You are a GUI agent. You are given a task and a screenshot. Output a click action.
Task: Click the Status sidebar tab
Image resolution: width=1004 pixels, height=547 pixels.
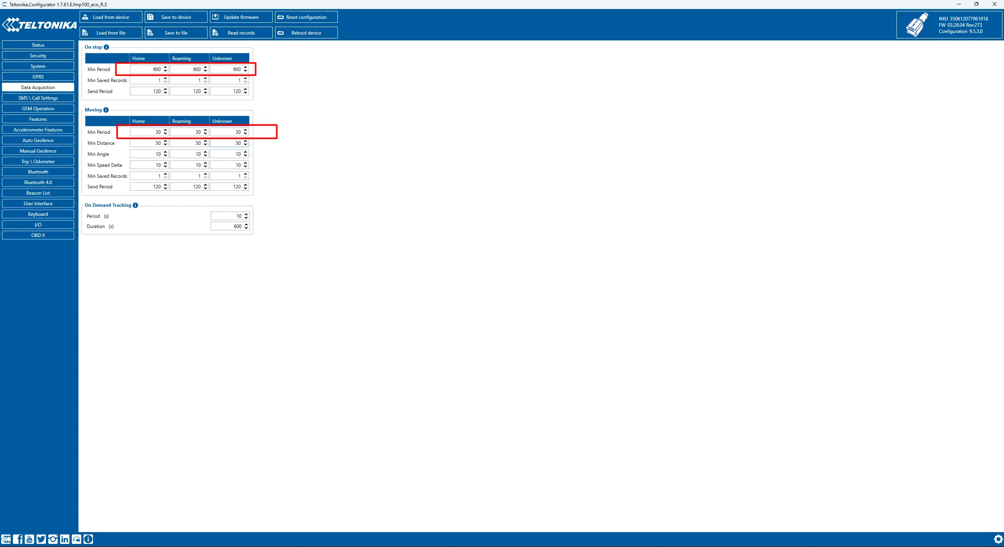tap(37, 45)
